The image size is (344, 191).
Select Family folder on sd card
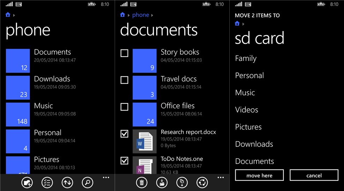pyautogui.click(x=246, y=58)
